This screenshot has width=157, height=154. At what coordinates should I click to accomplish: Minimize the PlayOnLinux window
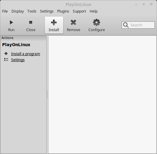pyautogui.click(x=136, y=4)
